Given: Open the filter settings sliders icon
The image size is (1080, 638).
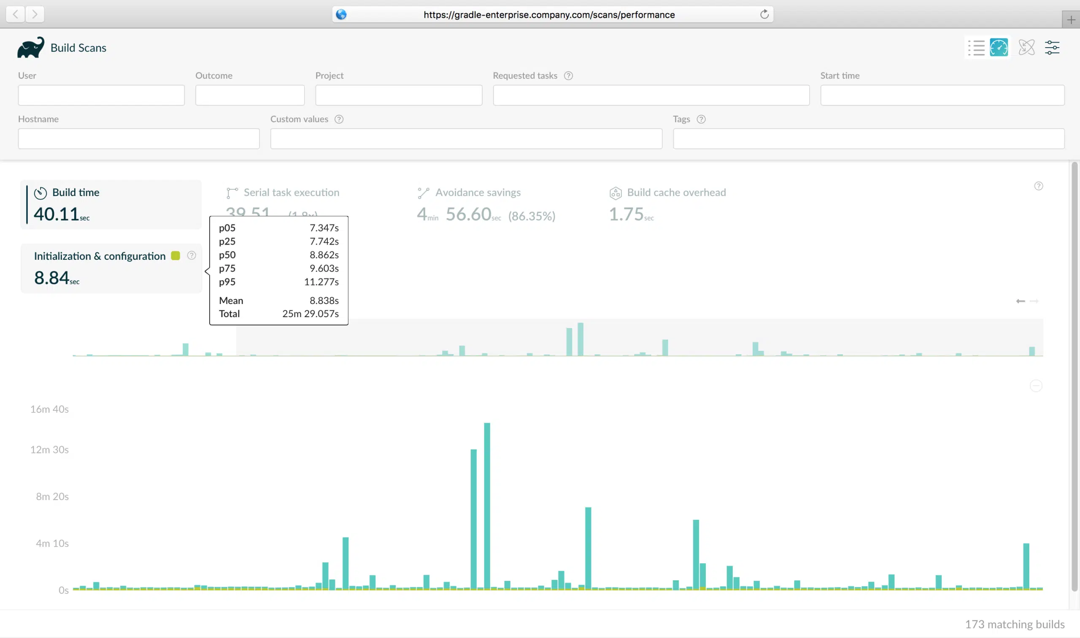Looking at the screenshot, I should click(1052, 47).
